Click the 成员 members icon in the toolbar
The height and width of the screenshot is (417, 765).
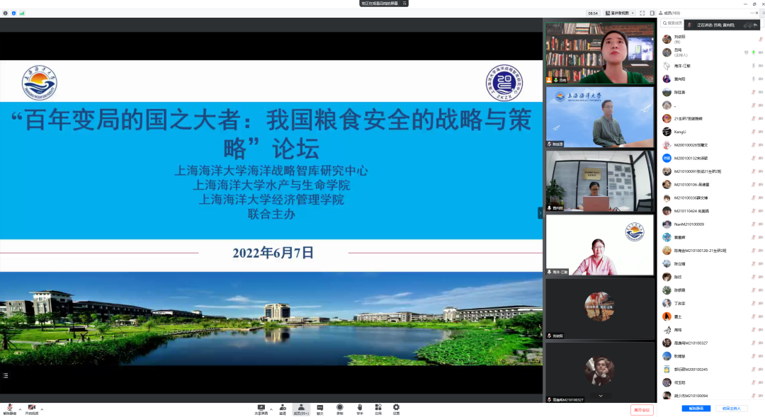[302, 408]
